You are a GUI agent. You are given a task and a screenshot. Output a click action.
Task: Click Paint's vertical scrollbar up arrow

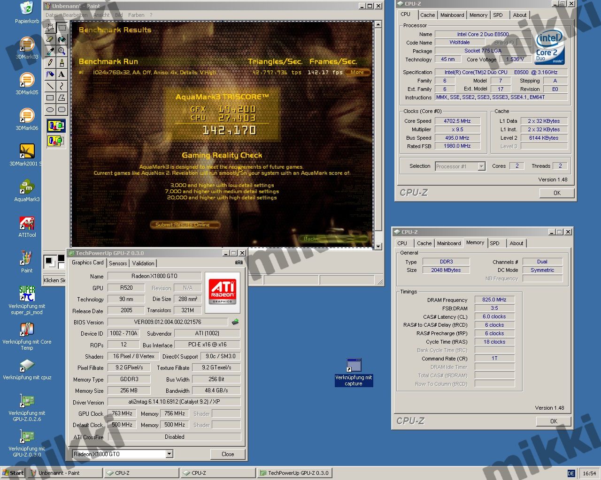coord(378,24)
